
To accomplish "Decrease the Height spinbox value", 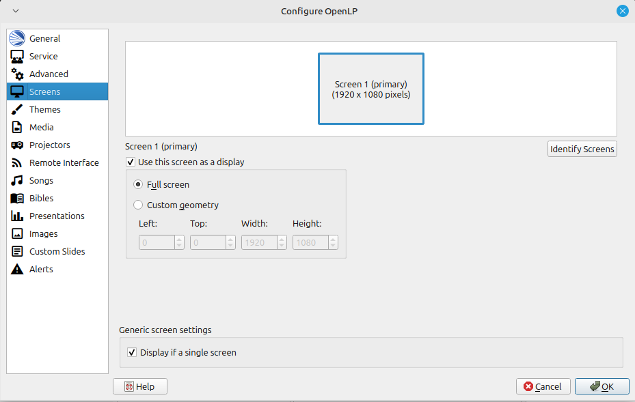I will (x=333, y=246).
